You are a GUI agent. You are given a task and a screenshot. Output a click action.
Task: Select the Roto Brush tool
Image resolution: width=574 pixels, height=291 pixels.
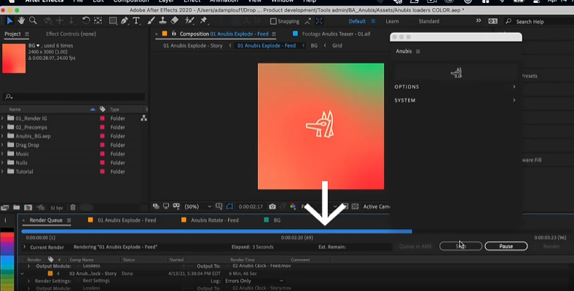[189, 21]
